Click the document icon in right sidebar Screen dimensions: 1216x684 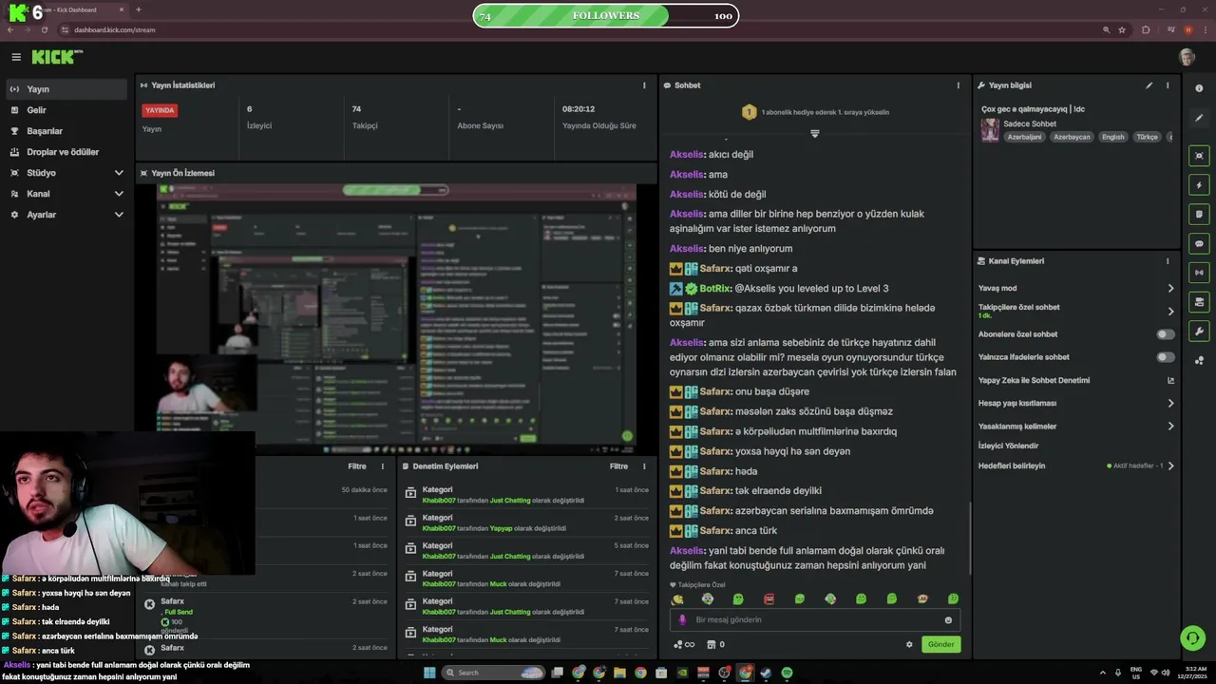pyautogui.click(x=1199, y=215)
